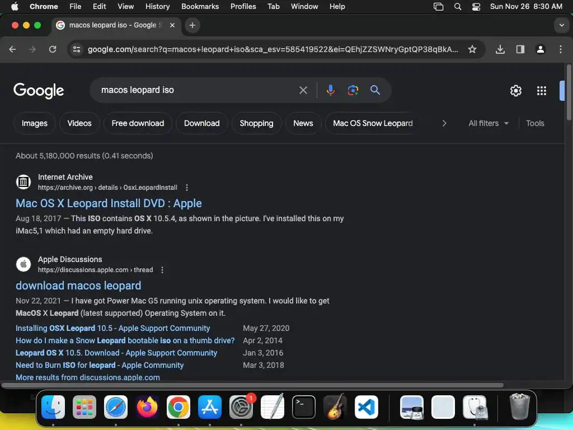This screenshot has height=430, width=573.
Task: Open System Settings in the Dock
Action: pyautogui.click(x=241, y=406)
